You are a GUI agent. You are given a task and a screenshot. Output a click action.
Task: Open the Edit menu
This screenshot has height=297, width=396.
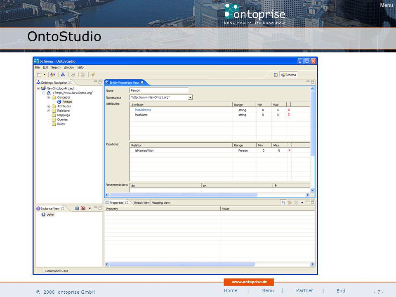[45, 67]
